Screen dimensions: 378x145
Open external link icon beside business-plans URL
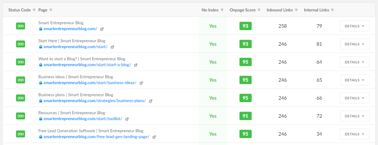point(151,101)
